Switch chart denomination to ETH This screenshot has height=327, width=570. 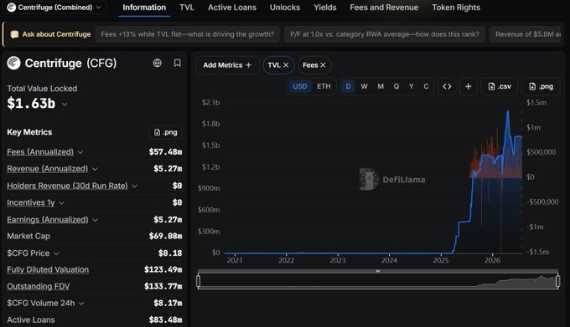click(x=324, y=86)
